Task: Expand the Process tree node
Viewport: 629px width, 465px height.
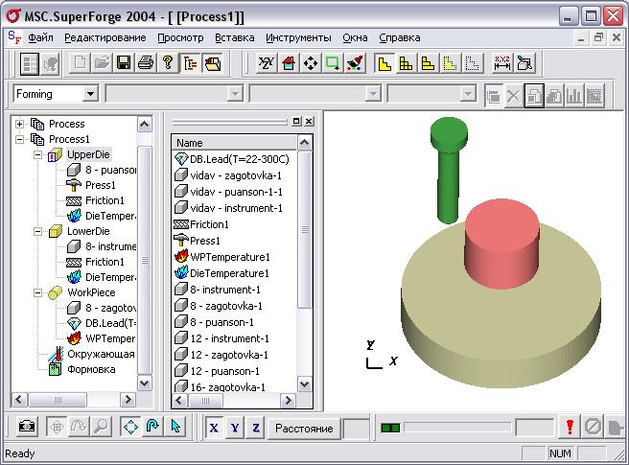Action: [19, 124]
